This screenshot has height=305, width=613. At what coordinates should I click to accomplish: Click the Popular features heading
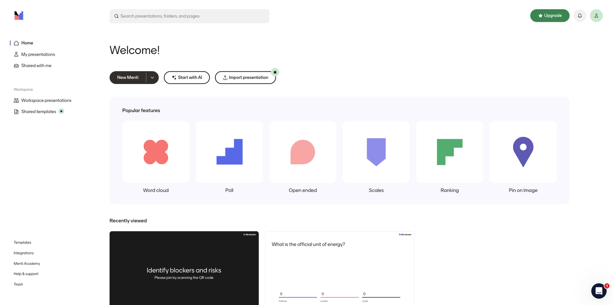point(141,110)
